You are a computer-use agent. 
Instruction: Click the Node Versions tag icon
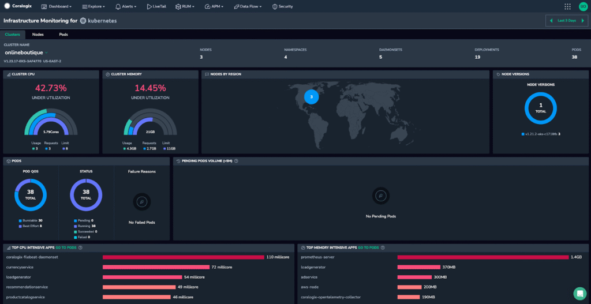[498, 74]
